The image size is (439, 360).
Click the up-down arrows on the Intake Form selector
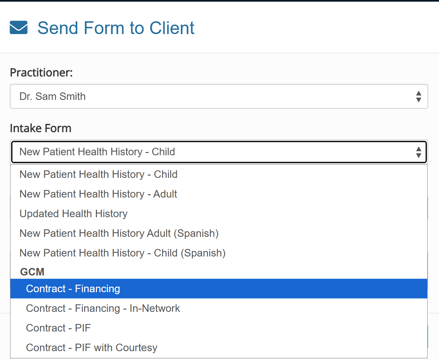pos(418,152)
